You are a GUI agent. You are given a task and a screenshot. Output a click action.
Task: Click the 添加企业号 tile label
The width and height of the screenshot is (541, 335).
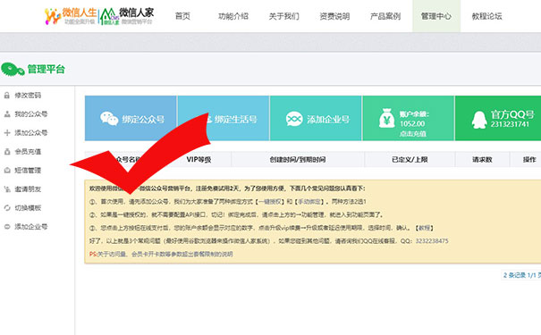pyautogui.click(x=328, y=120)
